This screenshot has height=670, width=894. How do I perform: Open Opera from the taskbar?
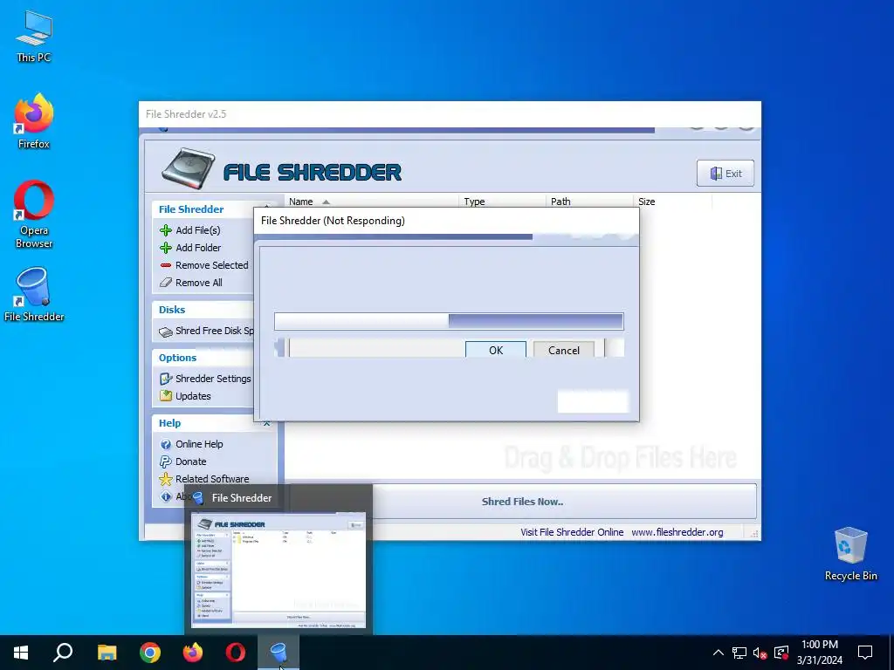[x=236, y=653]
